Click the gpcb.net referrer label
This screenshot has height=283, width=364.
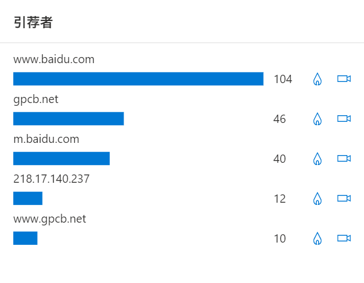36,100
